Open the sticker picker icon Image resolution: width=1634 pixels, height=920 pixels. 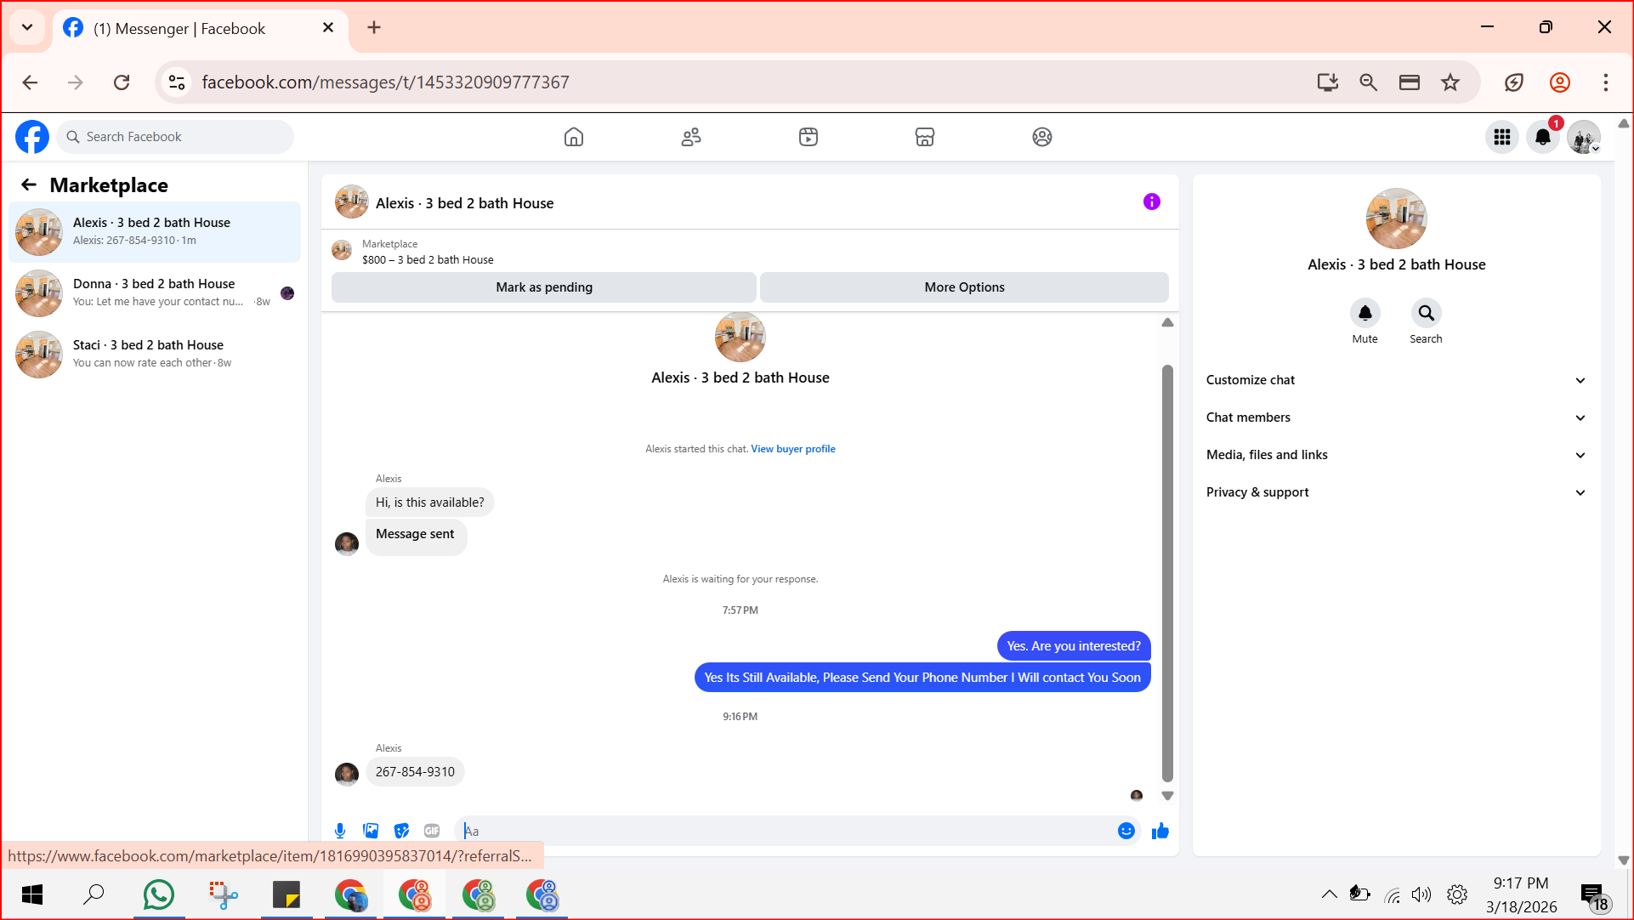pos(401,831)
